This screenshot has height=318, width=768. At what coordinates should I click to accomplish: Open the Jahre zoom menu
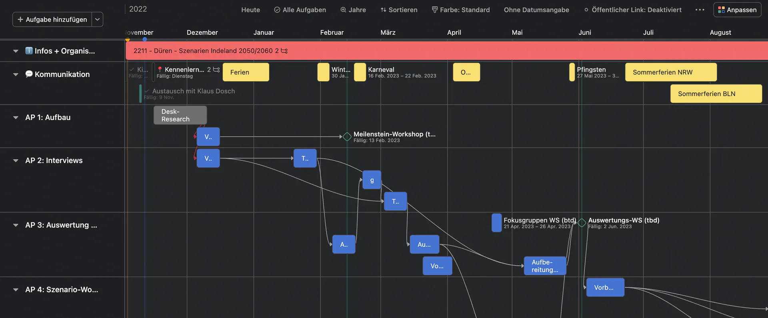[353, 10]
